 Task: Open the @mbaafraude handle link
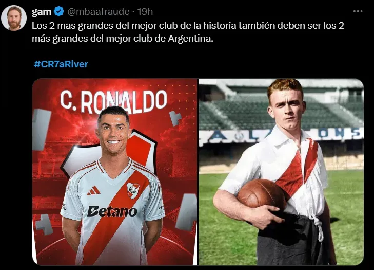[x=99, y=11]
